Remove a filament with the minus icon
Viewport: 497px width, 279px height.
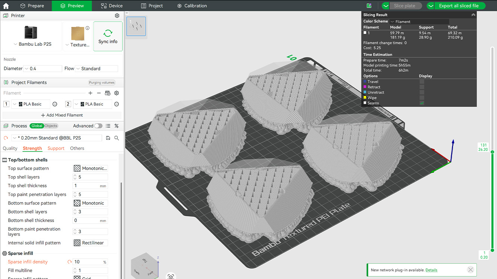pos(99,93)
